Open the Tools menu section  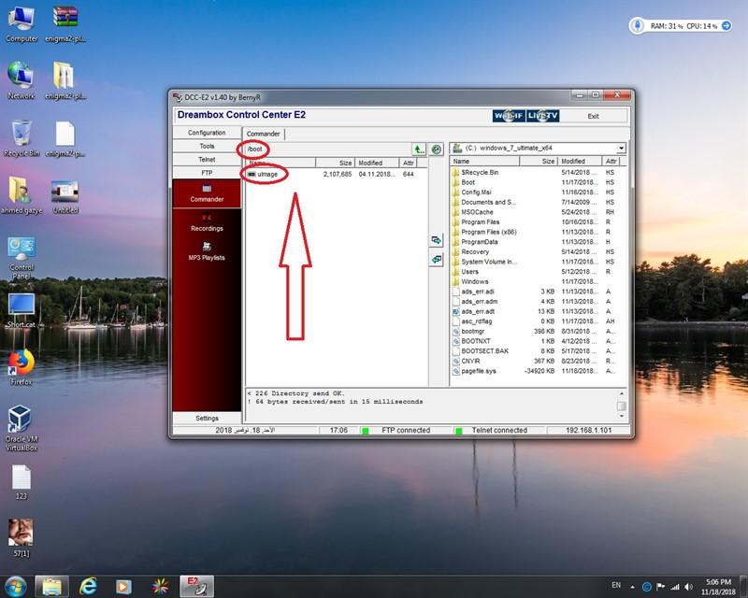pos(207,146)
